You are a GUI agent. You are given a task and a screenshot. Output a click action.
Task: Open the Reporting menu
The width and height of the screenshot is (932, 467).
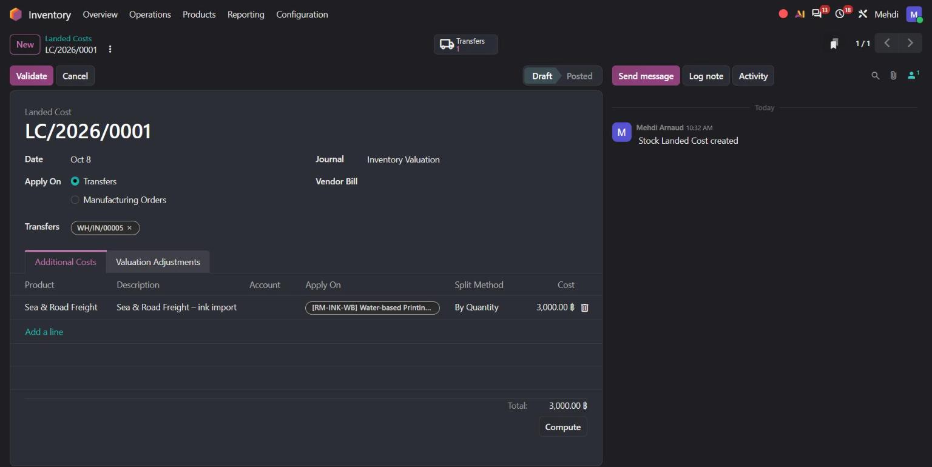(246, 15)
